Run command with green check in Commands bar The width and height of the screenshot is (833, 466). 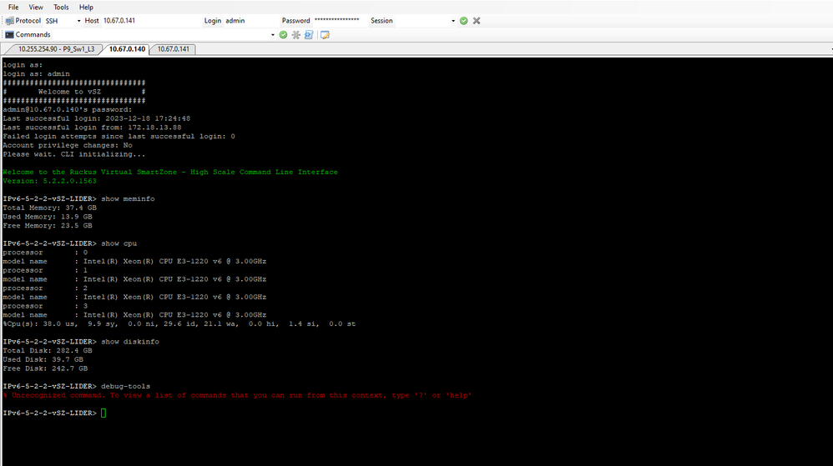coord(283,35)
